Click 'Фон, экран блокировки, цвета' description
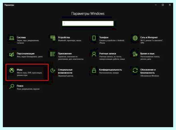The width and height of the screenshot is (176, 130). pos(30,56)
